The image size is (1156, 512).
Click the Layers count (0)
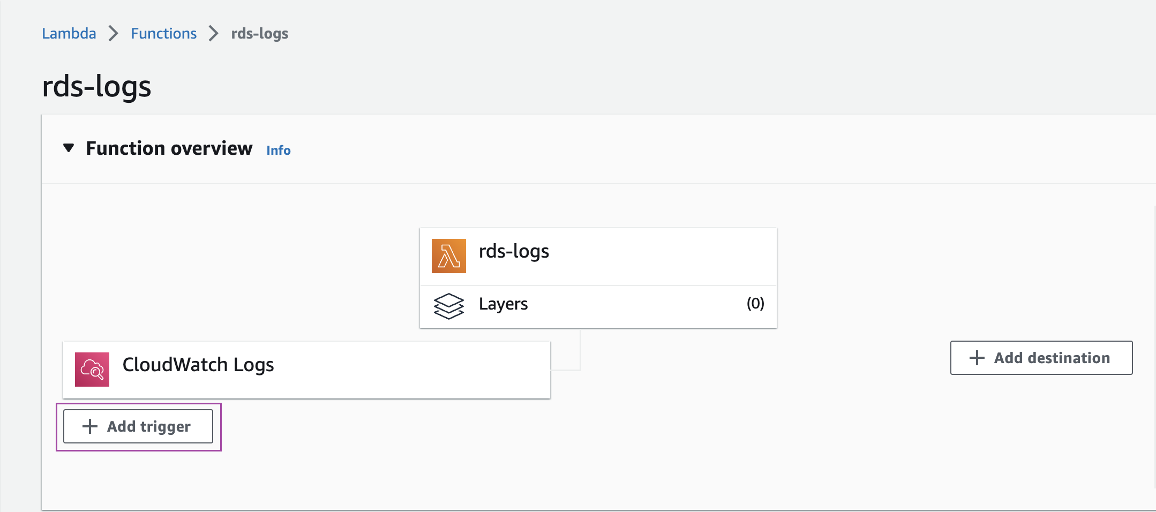click(755, 304)
